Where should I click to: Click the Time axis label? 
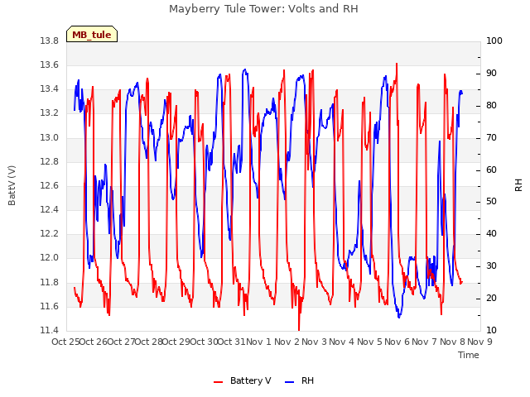[469, 355]
